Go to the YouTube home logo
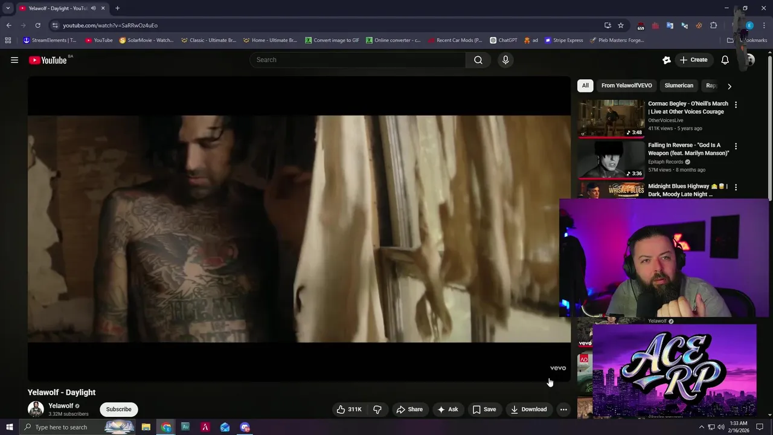 point(48,60)
